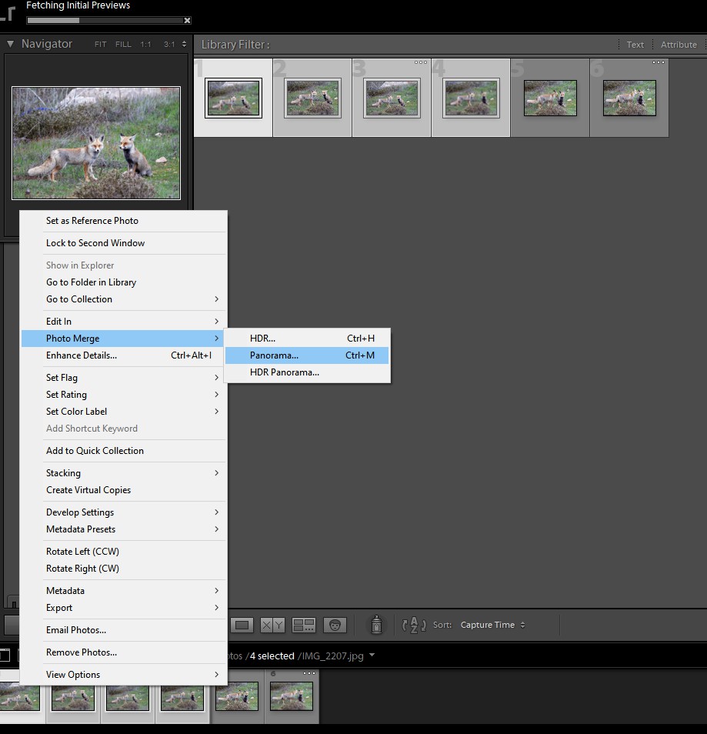Select the sixth filmstrip thumbnail
This screenshot has width=707, height=734.
click(x=292, y=696)
